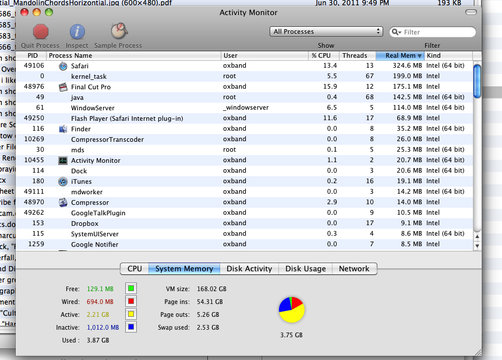Select the Dropbox process row
The width and height of the screenshot is (502, 360).
click(x=244, y=223)
